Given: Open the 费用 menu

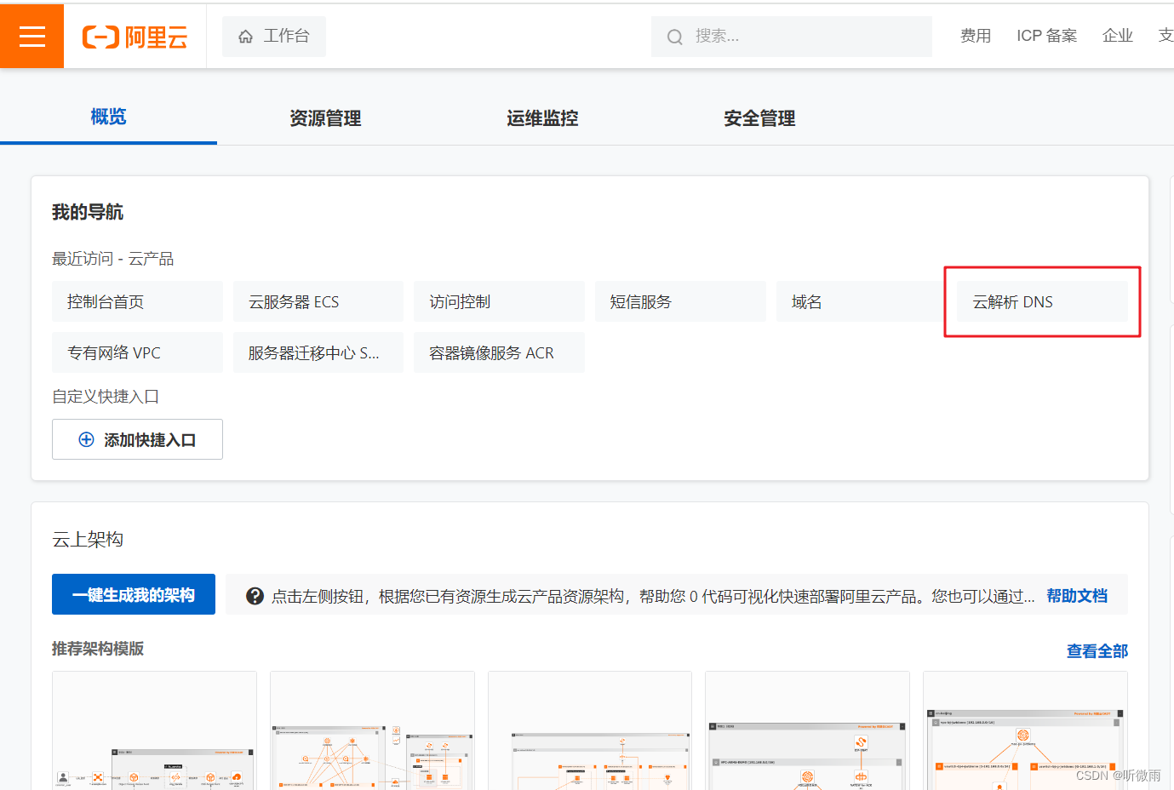Looking at the screenshot, I should pos(976,36).
